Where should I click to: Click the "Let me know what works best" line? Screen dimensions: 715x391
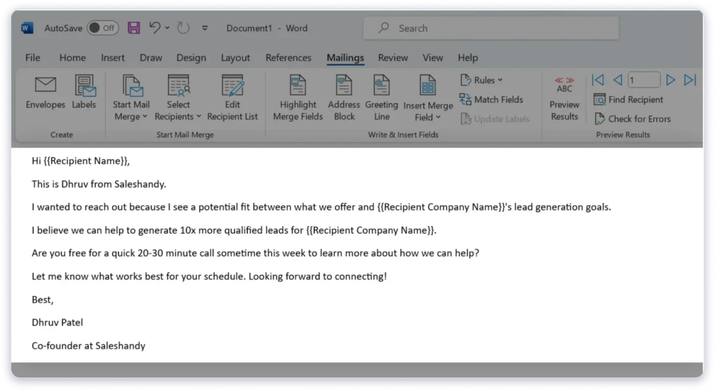(x=209, y=277)
